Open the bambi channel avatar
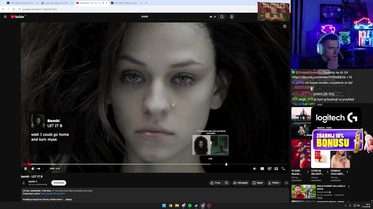Viewport: 373px width, 209px height. pyautogui.click(x=24, y=183)
